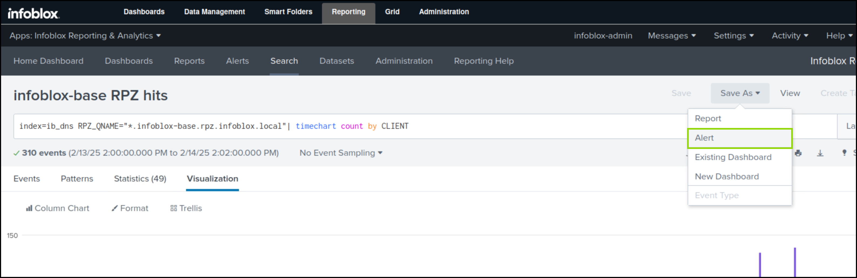Select New Dashboard menu option

pyautogui.click(x=726, y=176)
